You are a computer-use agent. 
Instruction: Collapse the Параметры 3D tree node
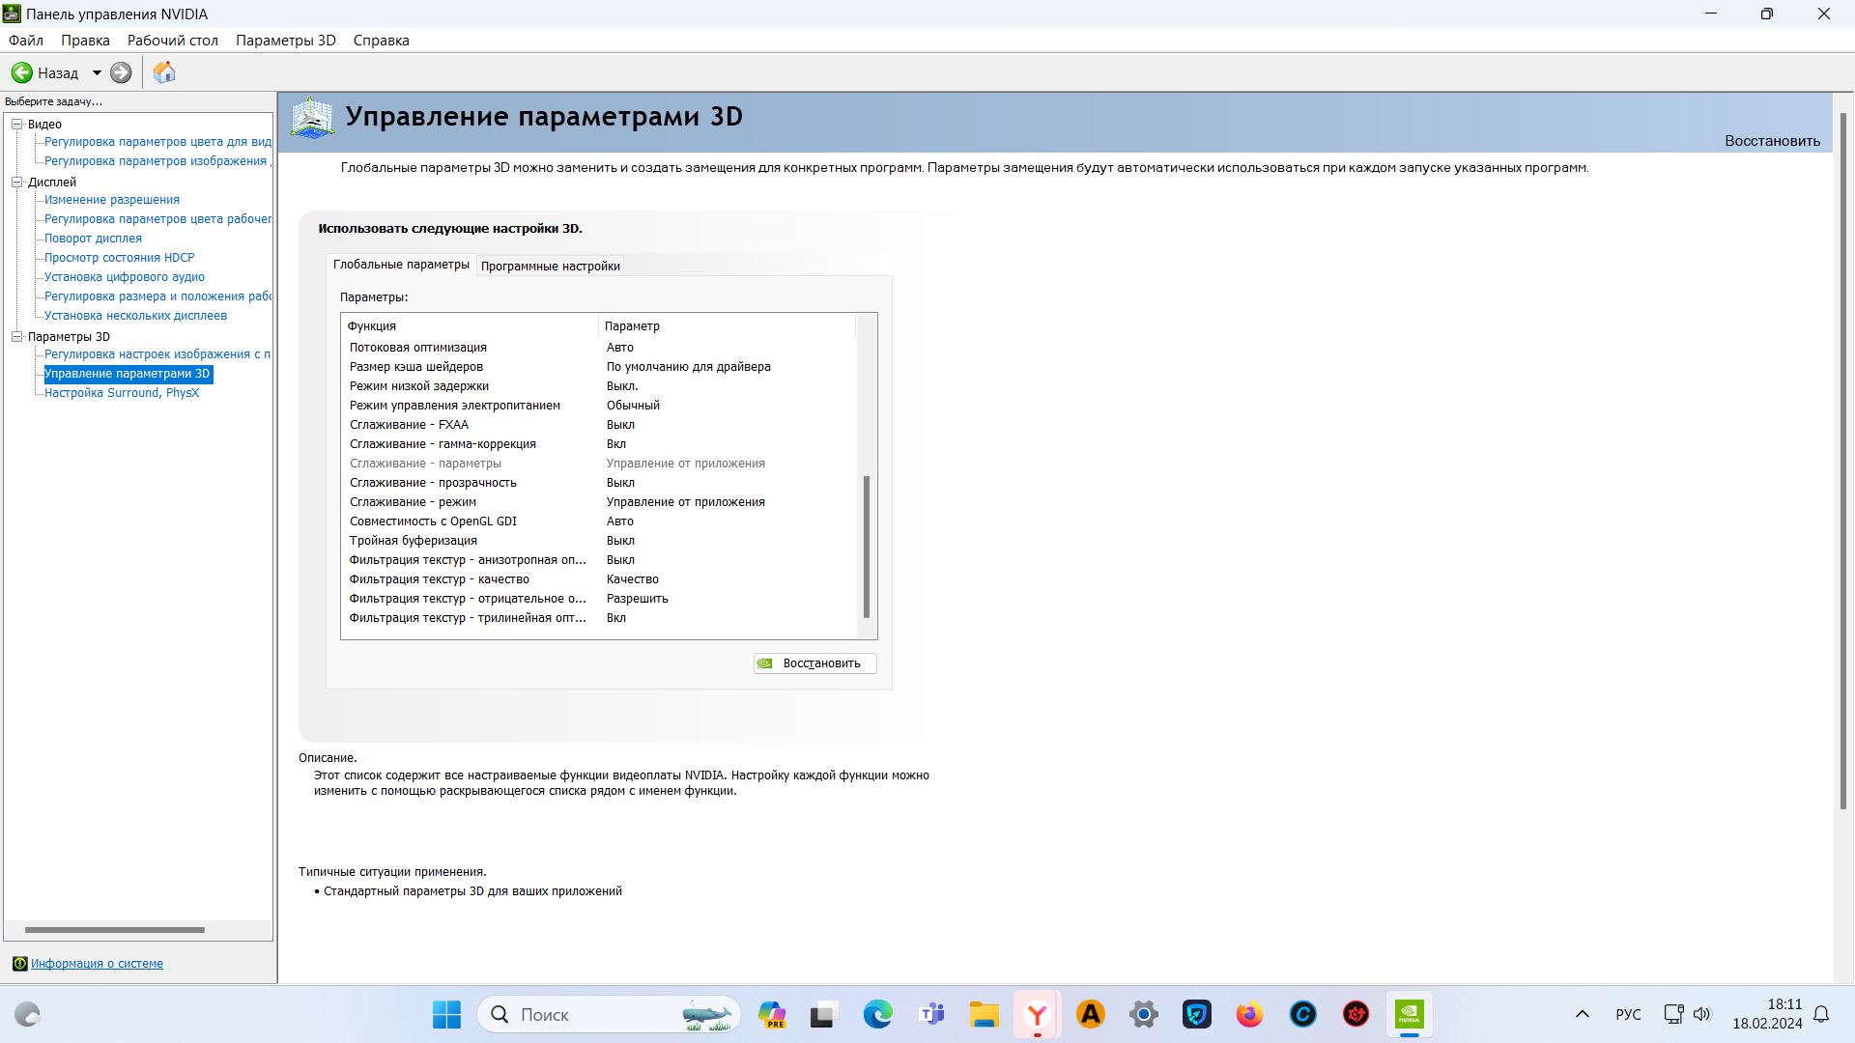[x=16, y=336]
